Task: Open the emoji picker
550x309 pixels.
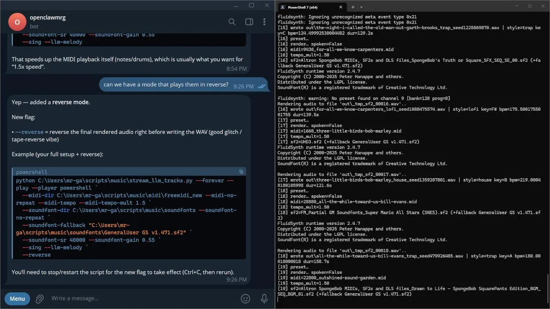Action: (x=245, y=299)
